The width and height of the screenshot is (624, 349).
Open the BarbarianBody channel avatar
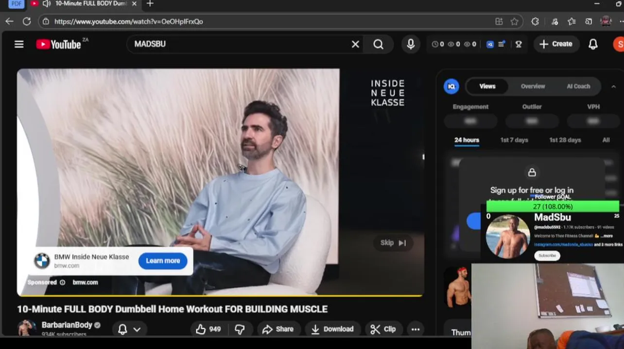[x=26, y=328]
